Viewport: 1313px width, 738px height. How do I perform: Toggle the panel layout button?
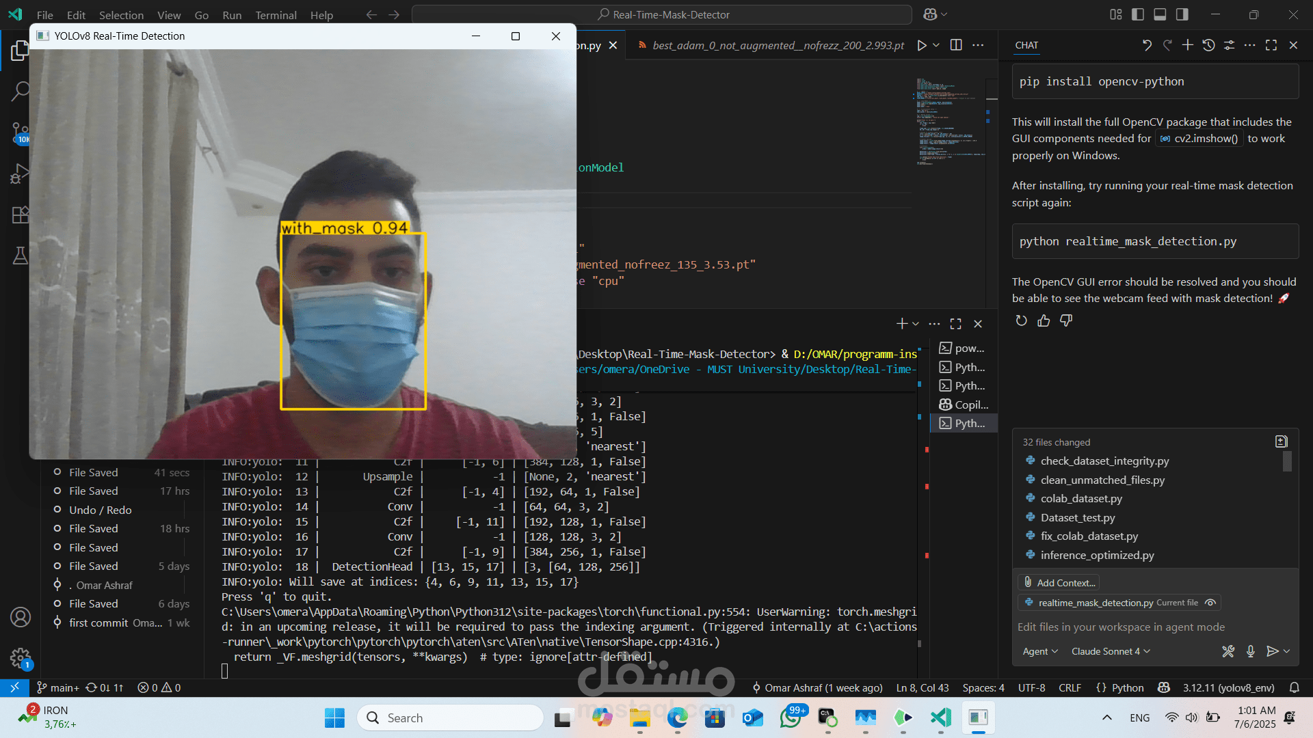pyautogui.click(x=1160, y=14)
